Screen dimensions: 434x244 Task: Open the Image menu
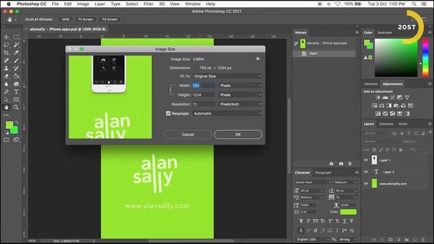click(83, 4)
